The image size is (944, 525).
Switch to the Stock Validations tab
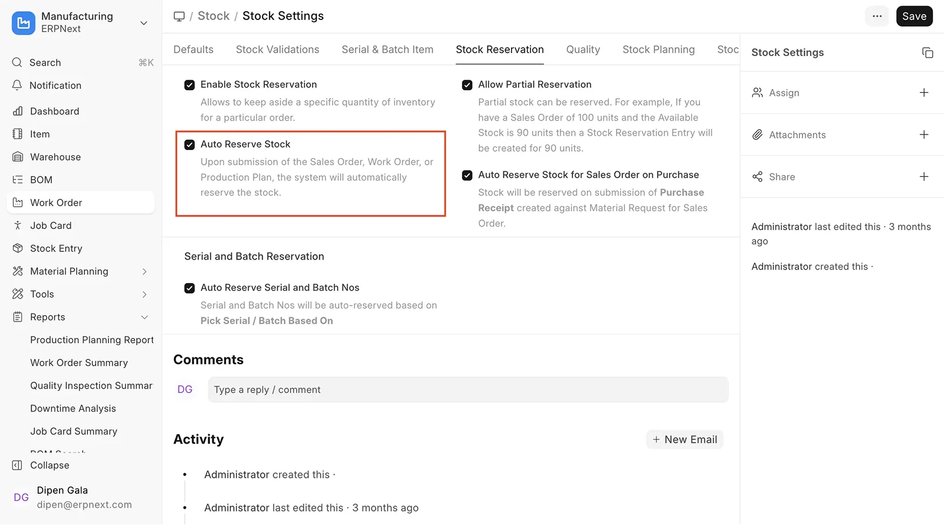(x=277, y=50)
